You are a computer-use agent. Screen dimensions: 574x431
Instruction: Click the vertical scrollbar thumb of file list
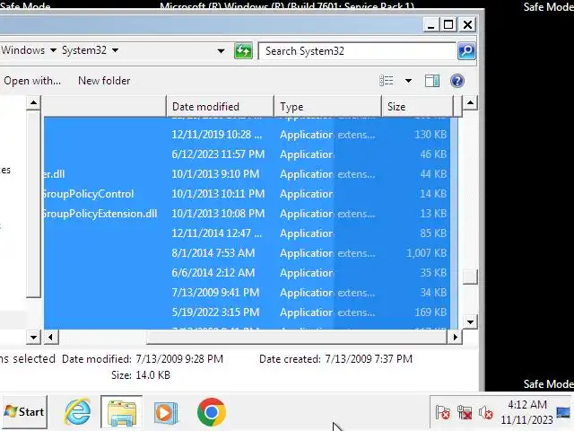[x=470, y=277]
